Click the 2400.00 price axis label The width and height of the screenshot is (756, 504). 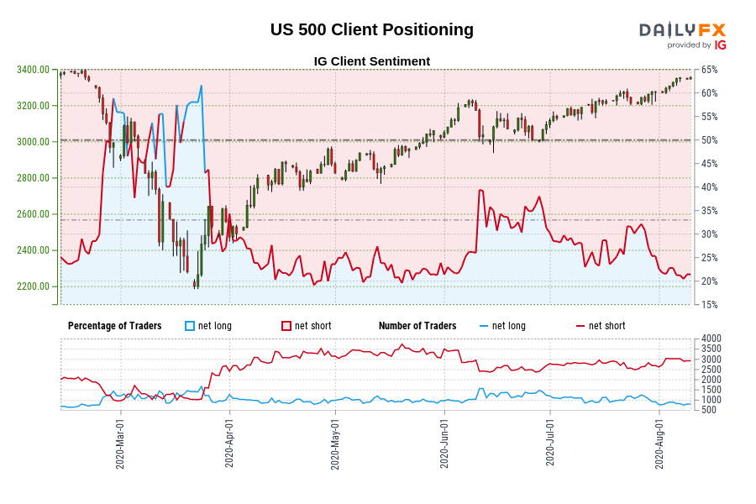(x=33, y=250)
